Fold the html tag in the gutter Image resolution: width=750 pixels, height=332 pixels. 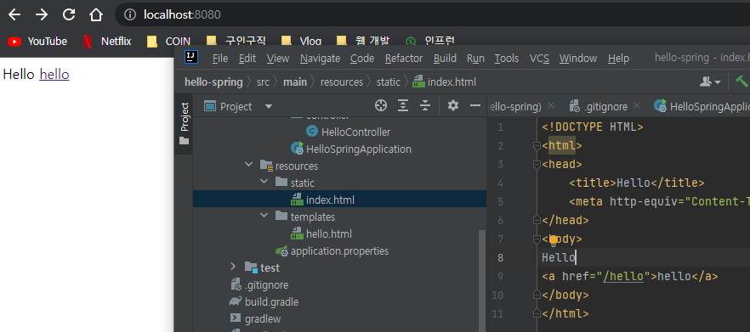pyautogui.click(x=537, y=146)
